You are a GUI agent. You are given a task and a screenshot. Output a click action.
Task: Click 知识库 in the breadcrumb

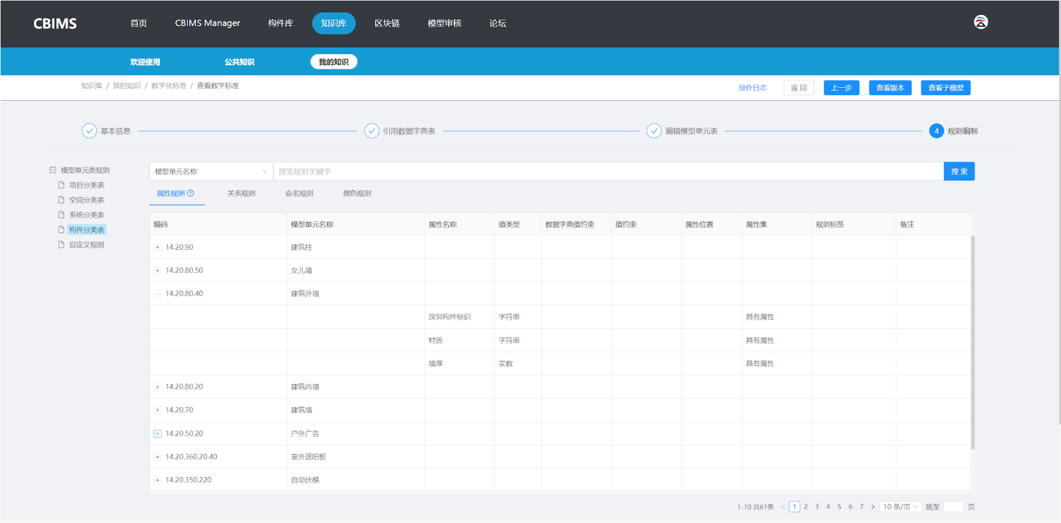click(92, 86)
